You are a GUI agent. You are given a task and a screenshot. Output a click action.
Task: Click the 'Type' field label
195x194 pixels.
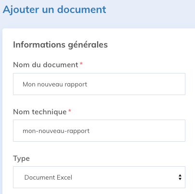21,158
